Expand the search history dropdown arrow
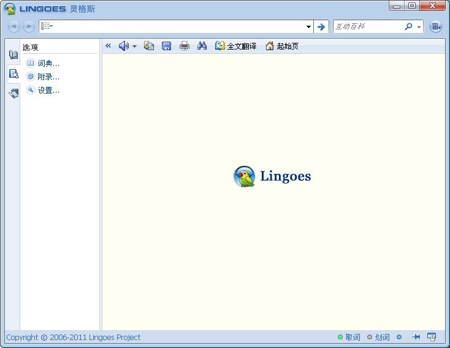The image size is (450, 348). (x=308, y=27)
